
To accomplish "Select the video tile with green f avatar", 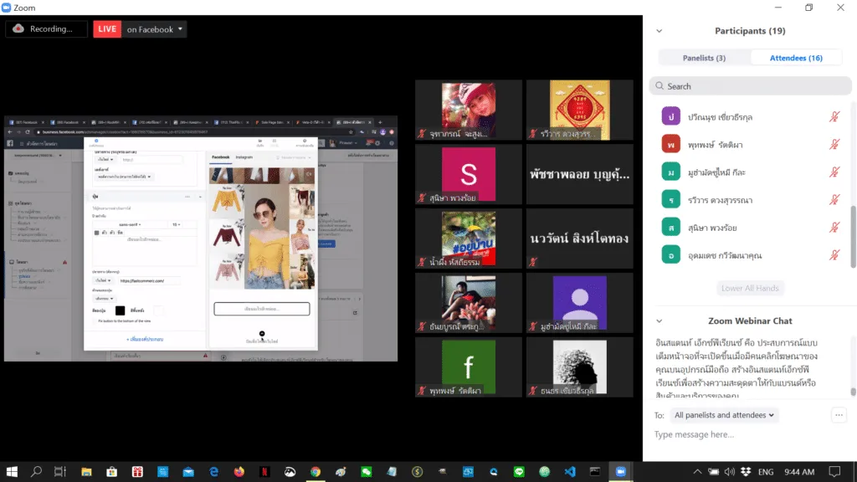I will pos(469,367).
